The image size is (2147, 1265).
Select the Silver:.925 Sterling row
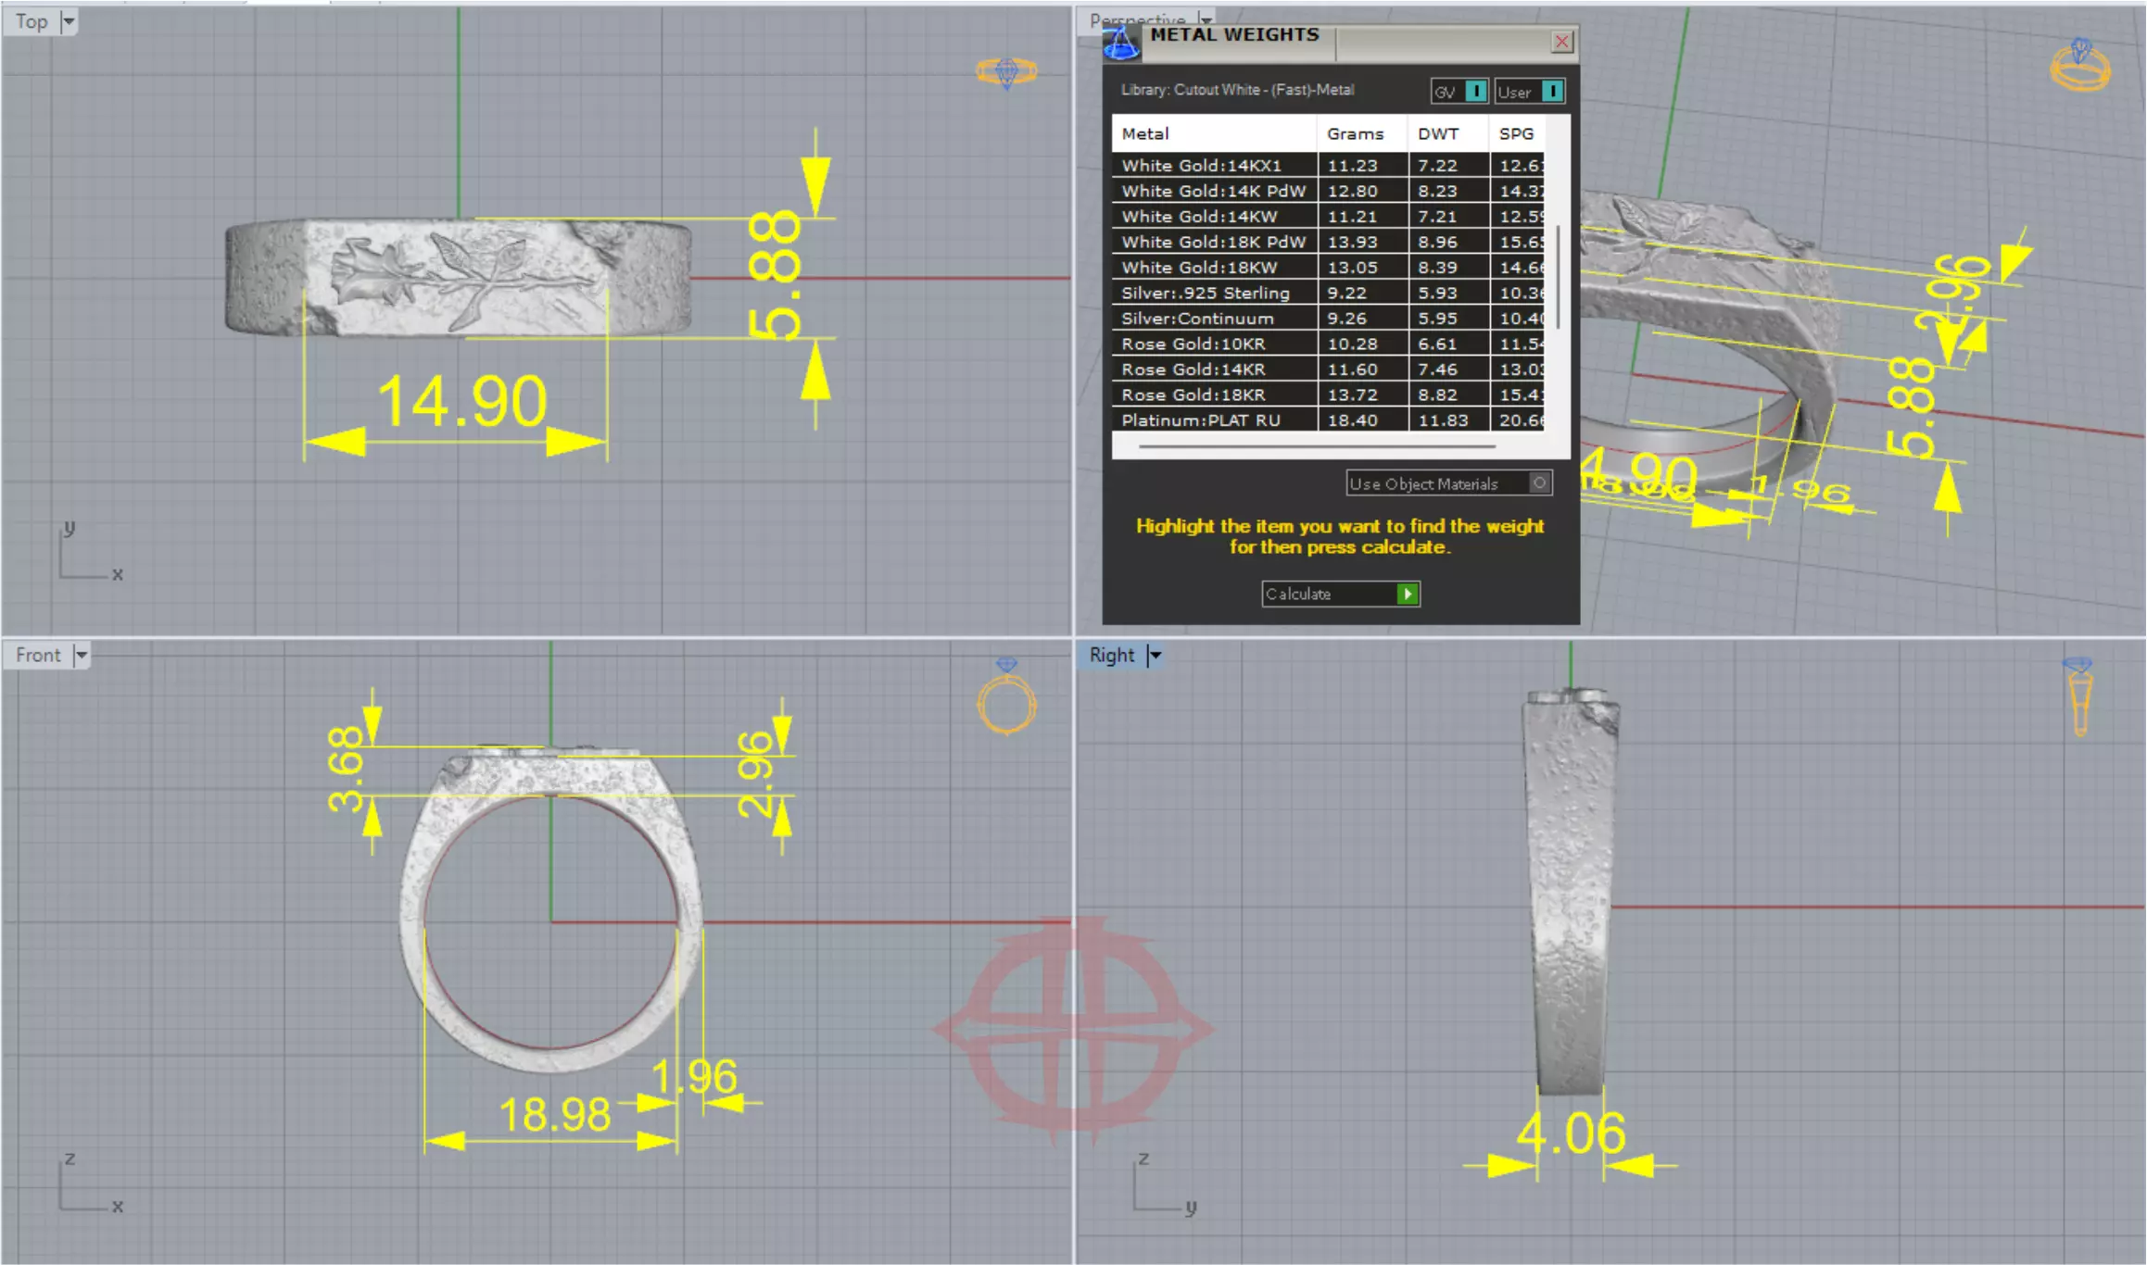[x=1328, y=293]
